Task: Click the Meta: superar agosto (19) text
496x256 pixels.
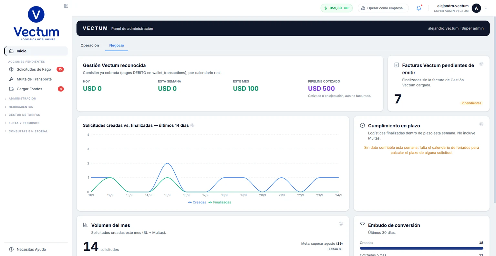Action: [x=322, y=243]
